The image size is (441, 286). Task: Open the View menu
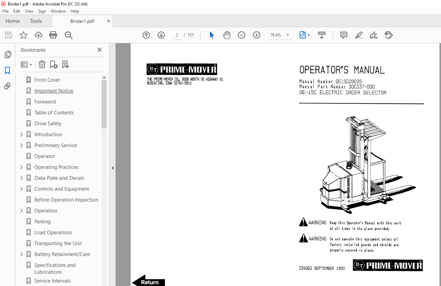click(x=29, y=11)
